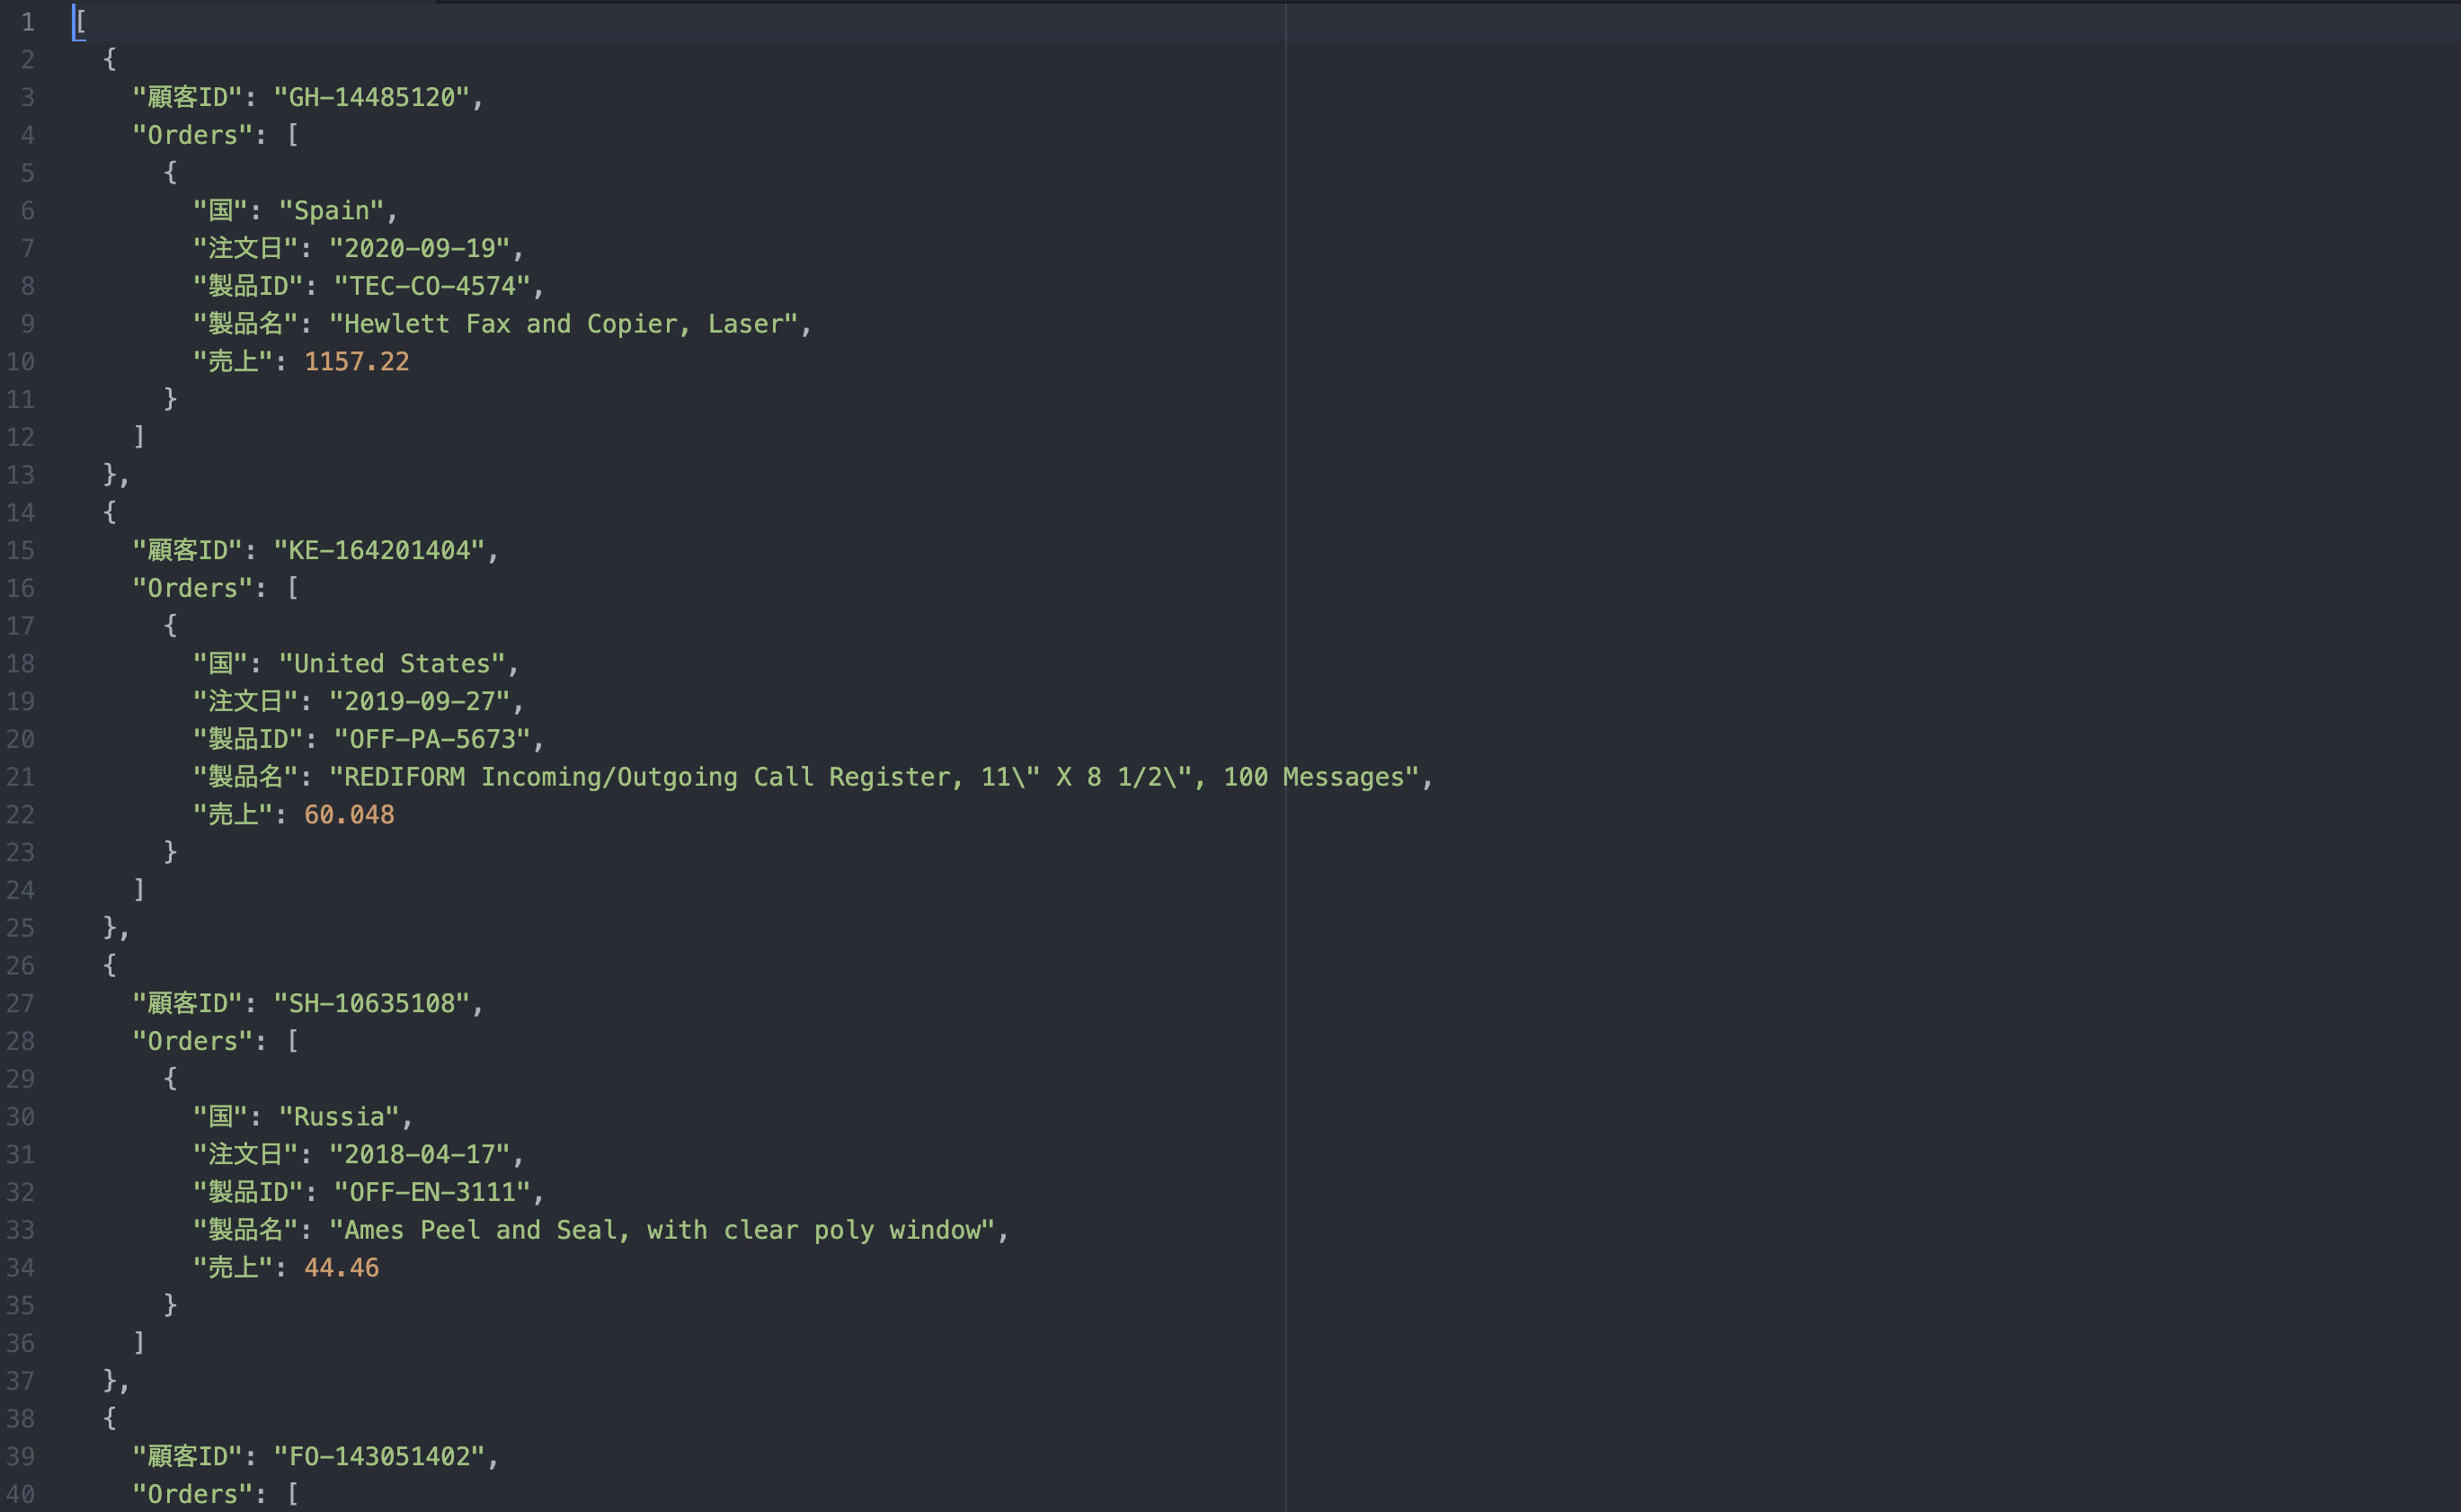Click the "Orders" key on line 16
The width and height of the screenshot is (2461, 1512).
pyautogui.click(x=193, y=588)
